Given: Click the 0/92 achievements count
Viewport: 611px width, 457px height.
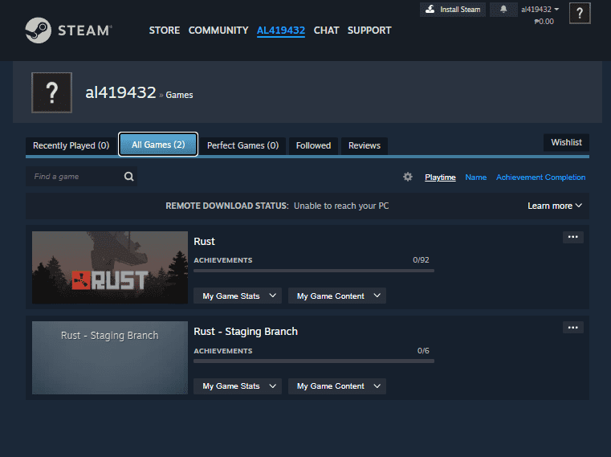Looking at the screenshot, I should [421, 260].
